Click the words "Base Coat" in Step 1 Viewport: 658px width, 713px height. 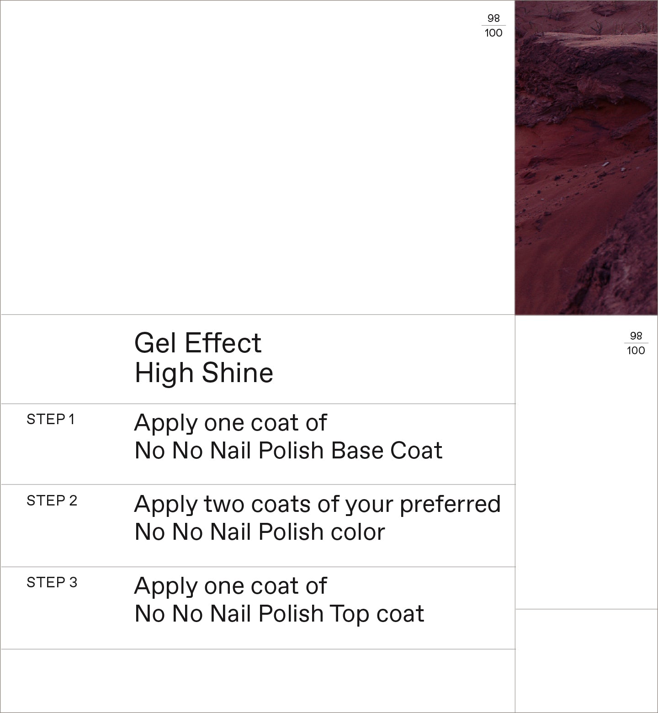click(x=387, y=451)
